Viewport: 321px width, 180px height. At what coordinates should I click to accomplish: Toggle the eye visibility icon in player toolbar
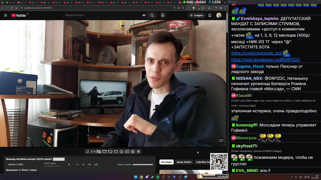click(99, 151)
